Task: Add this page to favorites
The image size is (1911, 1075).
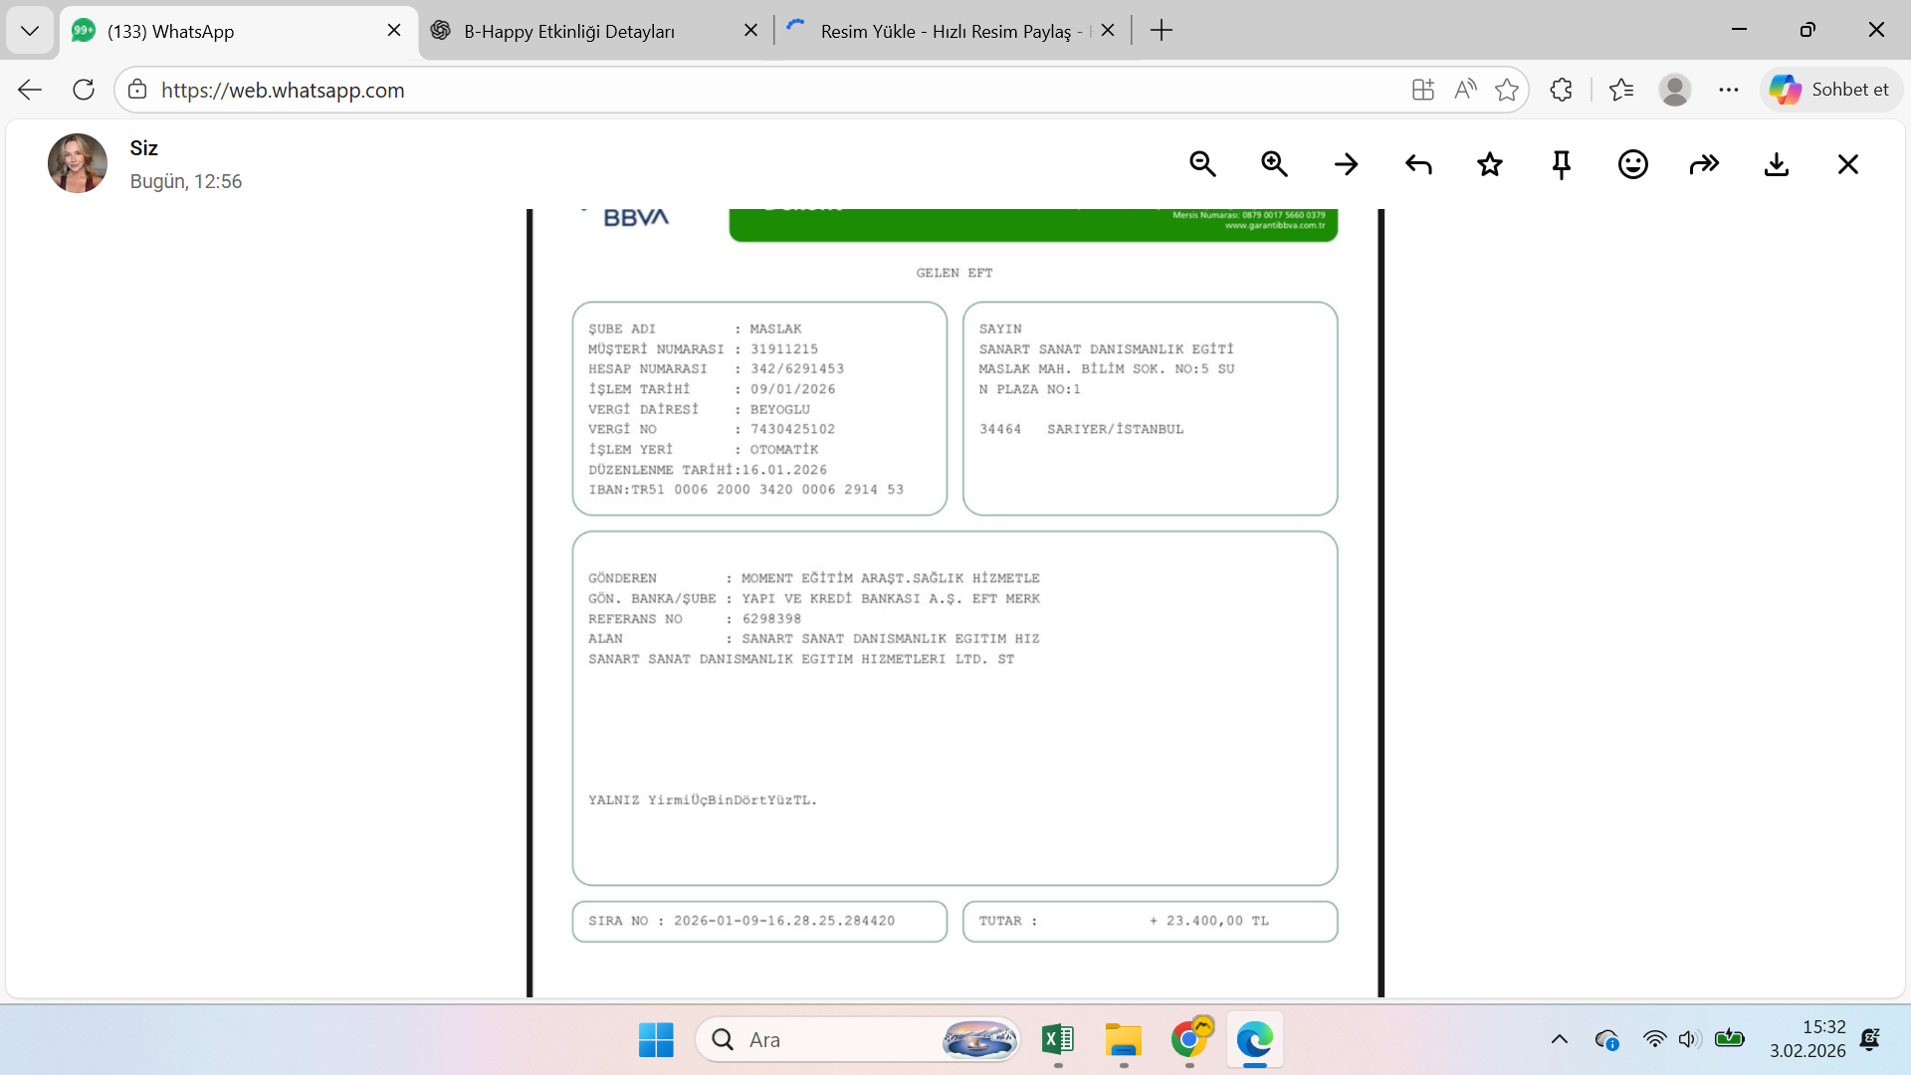Action: coord(1507,90)
